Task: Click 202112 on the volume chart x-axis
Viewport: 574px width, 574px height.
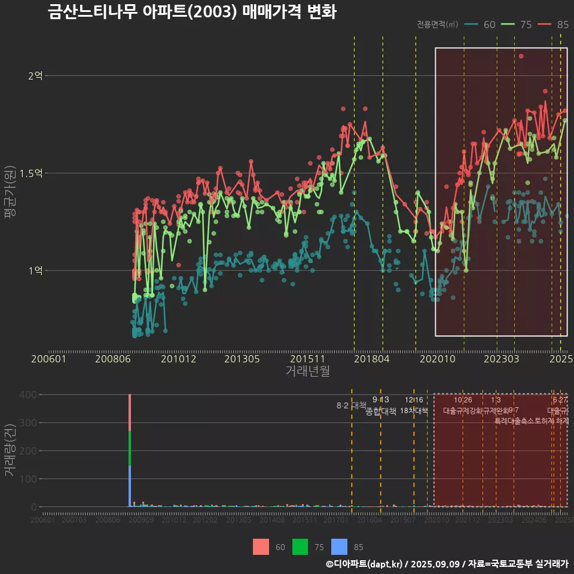Action: tap(468, 520)
